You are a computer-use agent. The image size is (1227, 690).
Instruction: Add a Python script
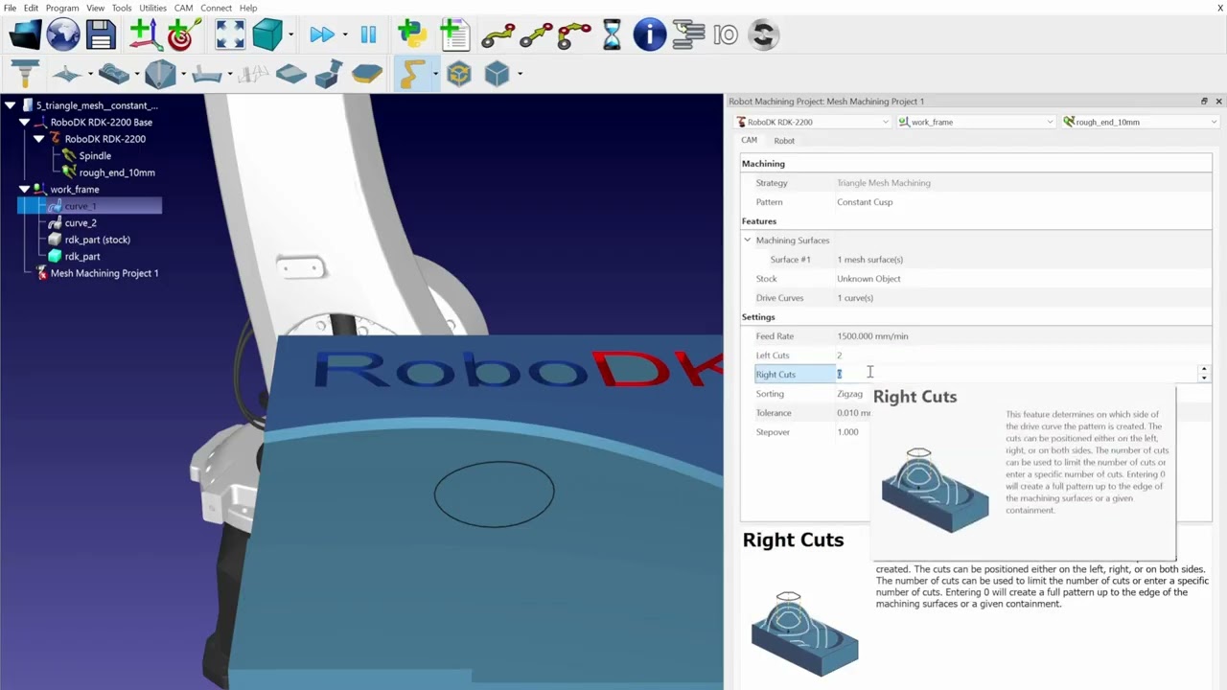[x=412, y=35]
